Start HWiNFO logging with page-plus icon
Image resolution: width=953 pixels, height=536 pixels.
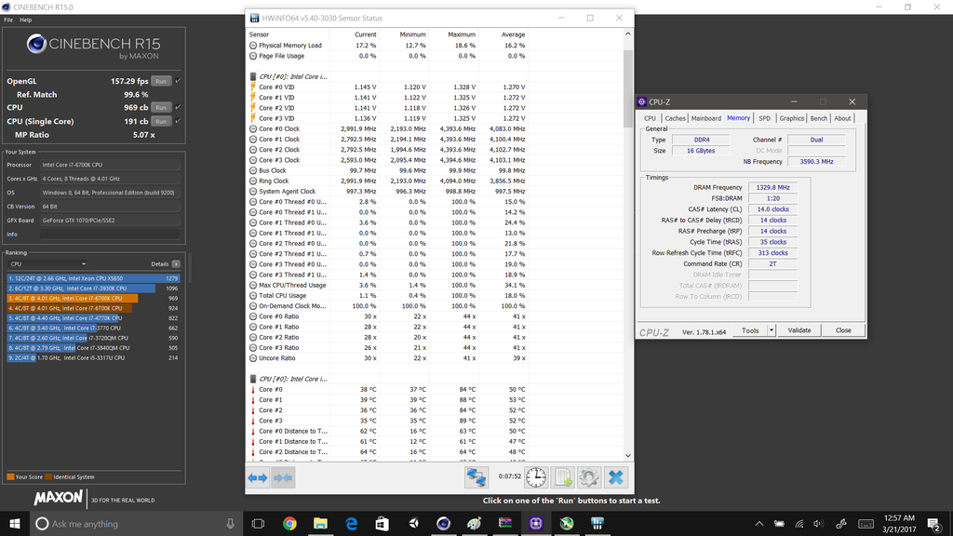[x=562, y=477]
